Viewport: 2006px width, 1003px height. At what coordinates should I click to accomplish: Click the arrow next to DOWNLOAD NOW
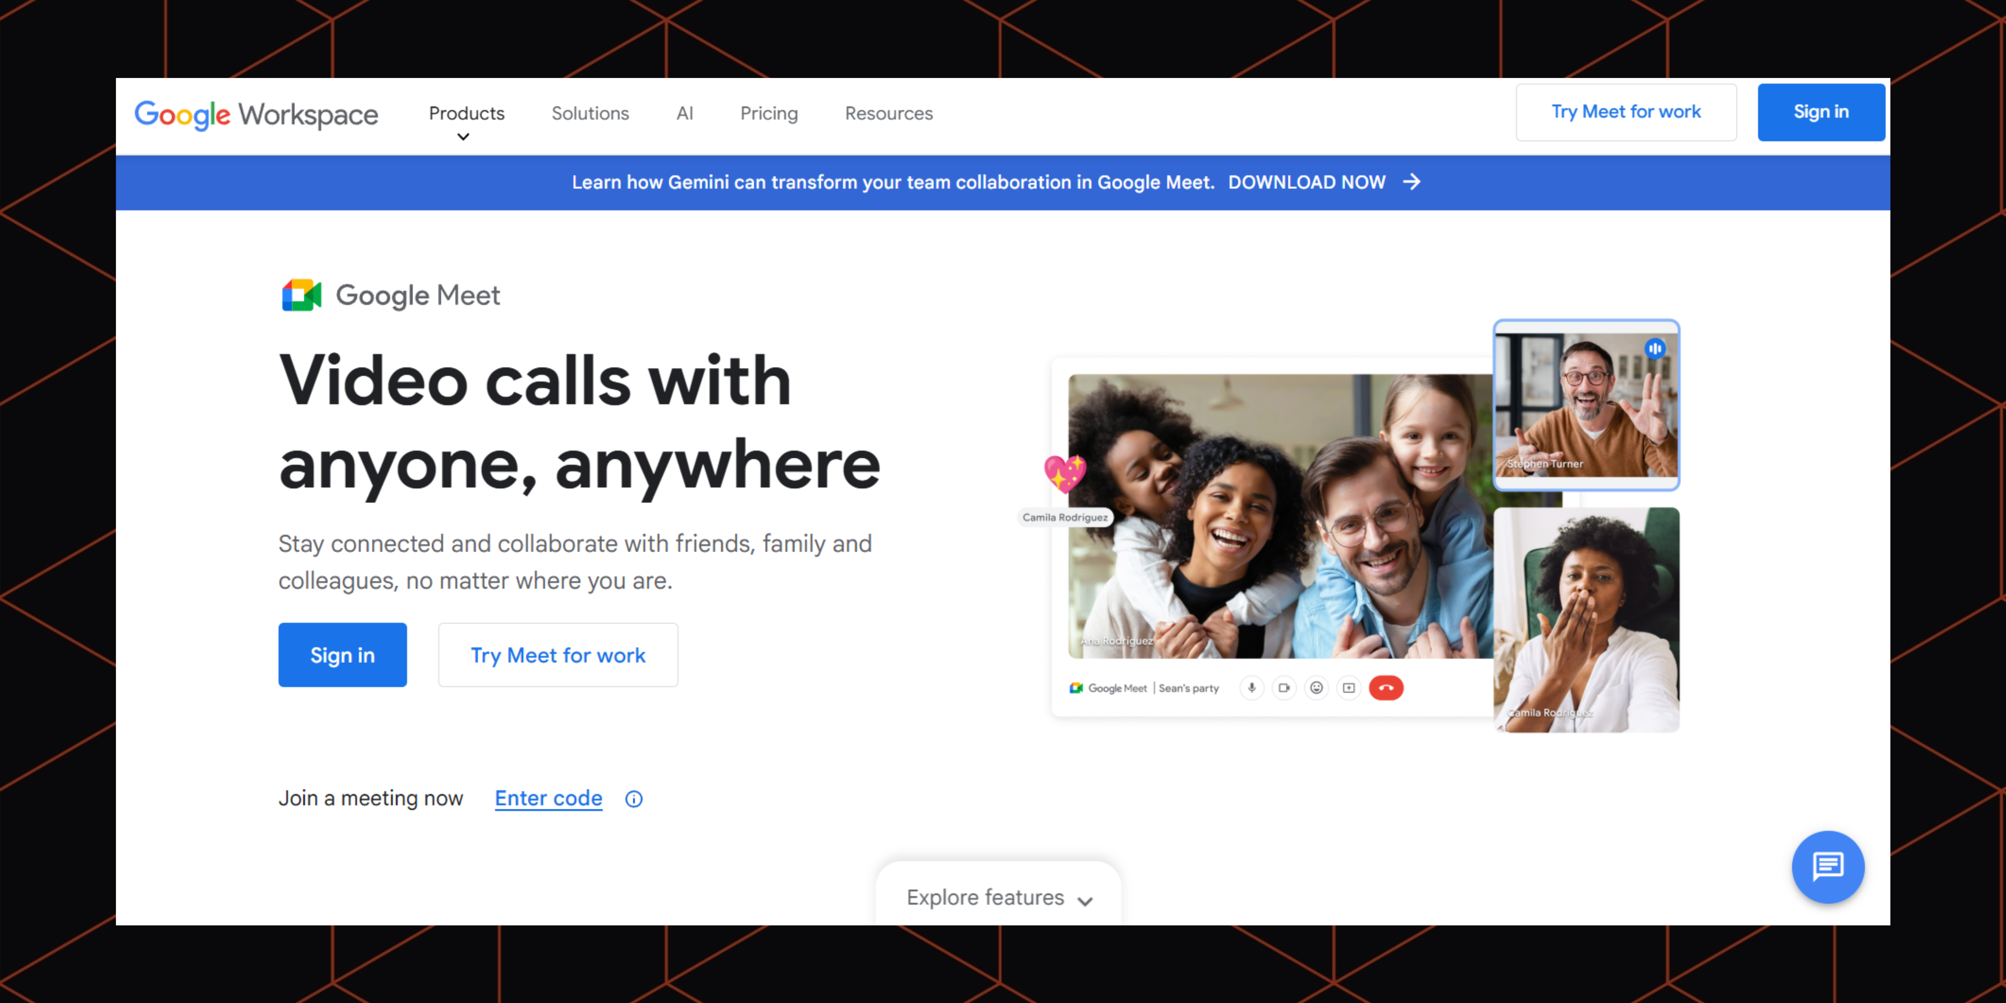tap(1412, 182)
